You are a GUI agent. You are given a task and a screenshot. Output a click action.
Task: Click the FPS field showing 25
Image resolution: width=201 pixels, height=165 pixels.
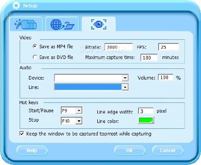coord(168,47)
